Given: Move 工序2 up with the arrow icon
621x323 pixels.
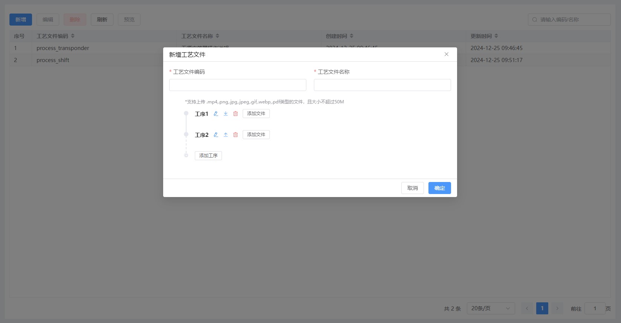Looking at the screenshot, I should pyautogui.click(x=226, y=135).
